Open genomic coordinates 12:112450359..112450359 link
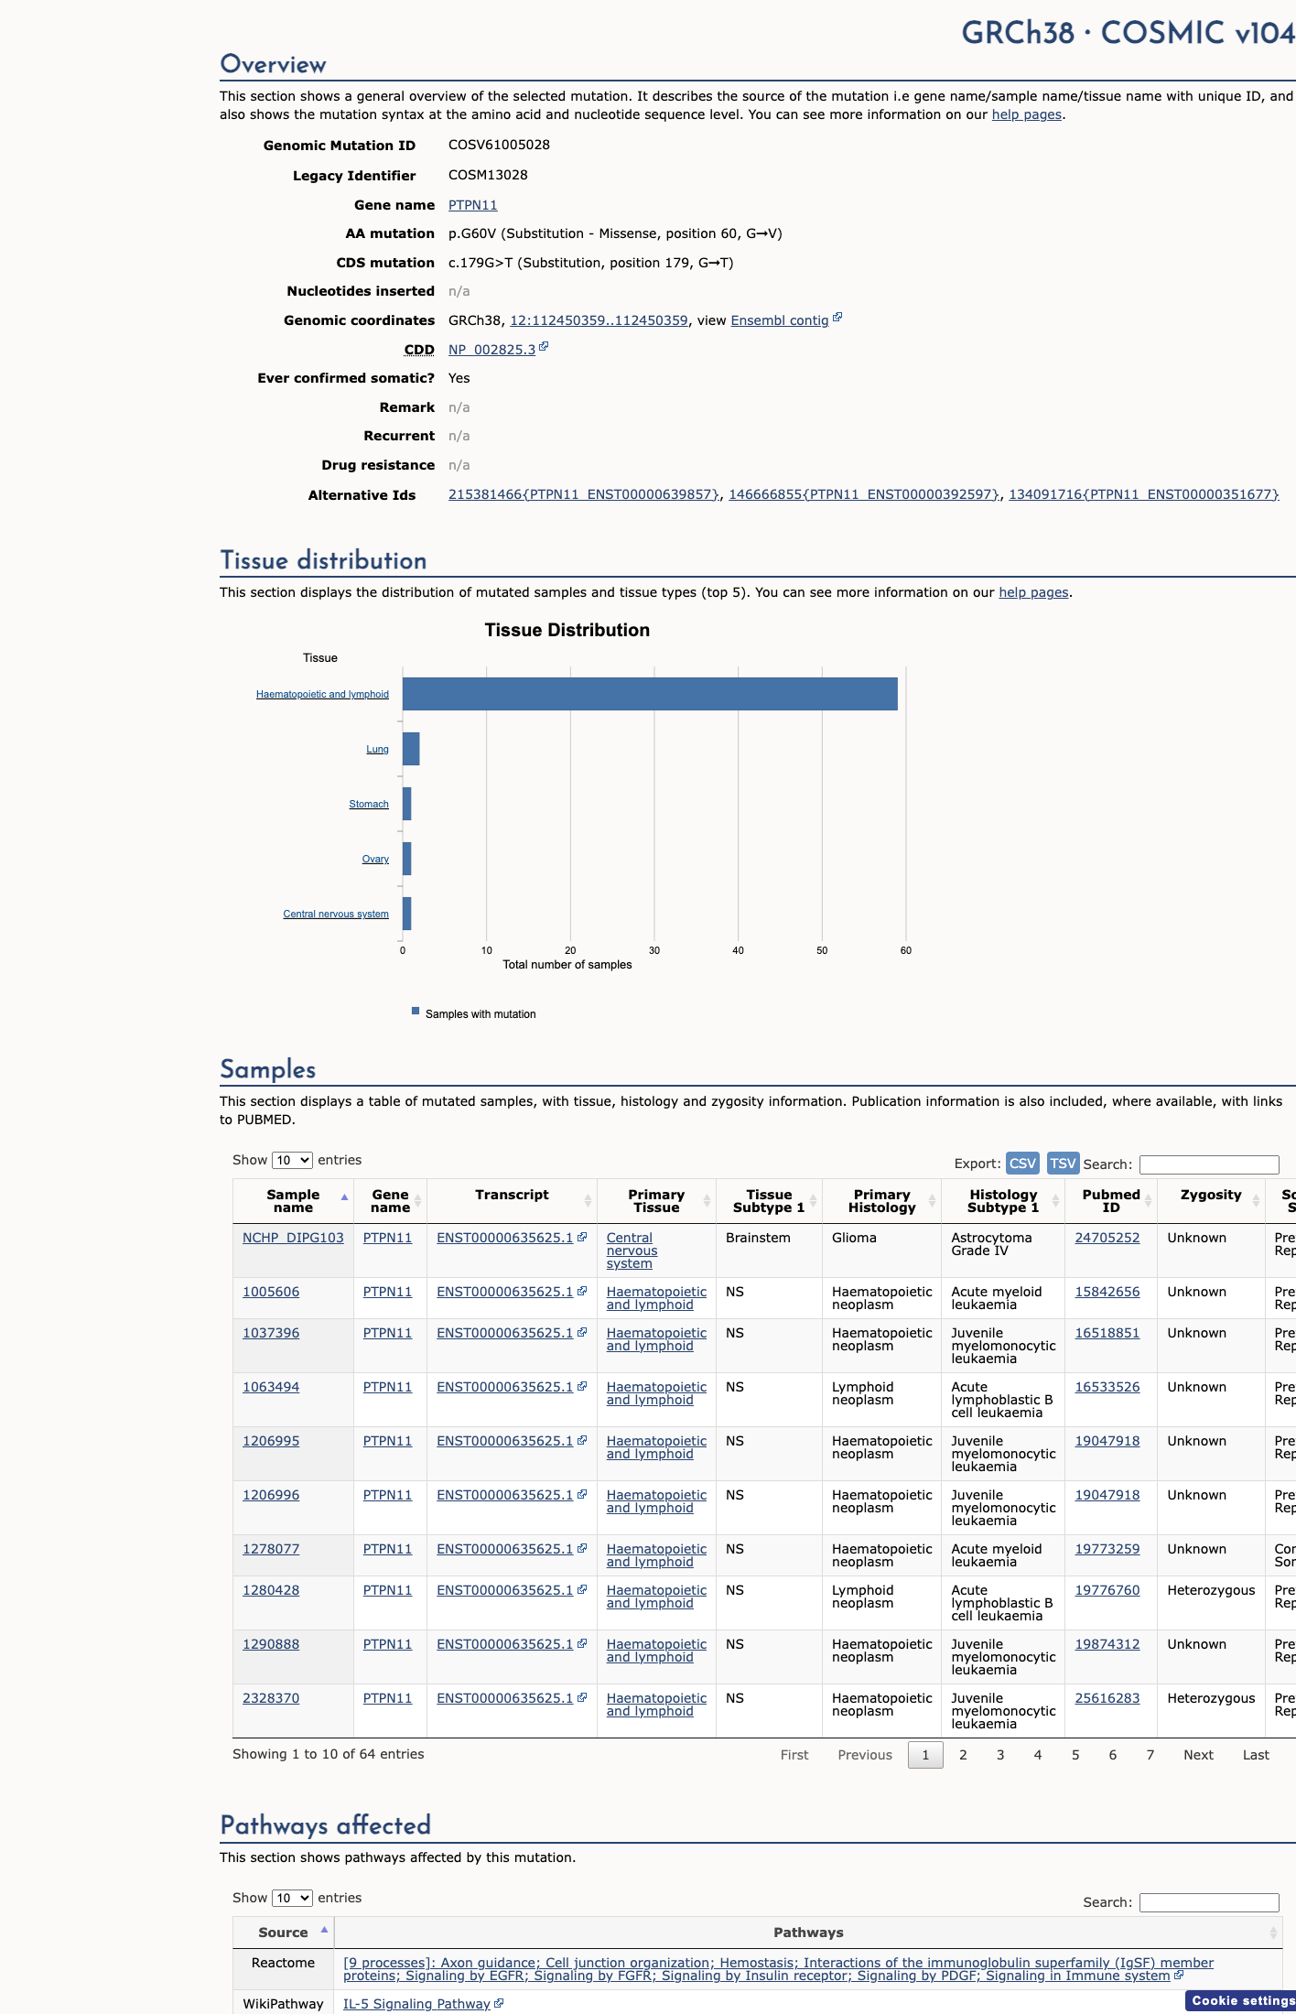This screenshot has height=2014, width=1296. click(x=599, y=320)
